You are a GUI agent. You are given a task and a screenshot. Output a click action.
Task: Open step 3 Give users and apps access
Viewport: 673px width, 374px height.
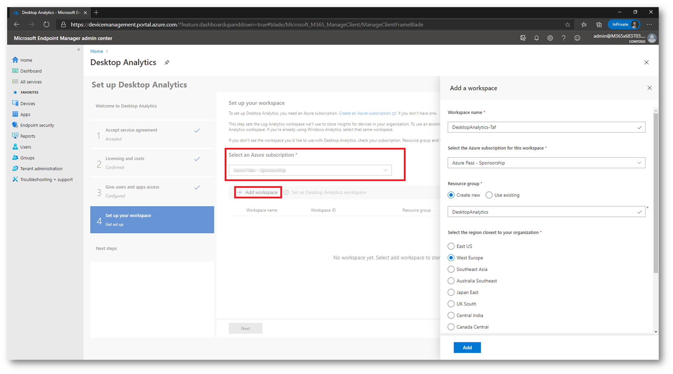(x=152, y=191)
